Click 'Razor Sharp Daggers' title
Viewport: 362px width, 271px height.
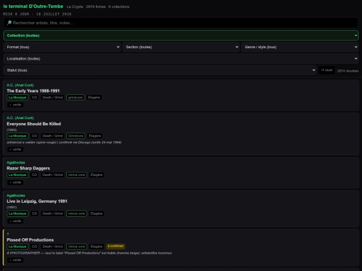pos(28,168)
